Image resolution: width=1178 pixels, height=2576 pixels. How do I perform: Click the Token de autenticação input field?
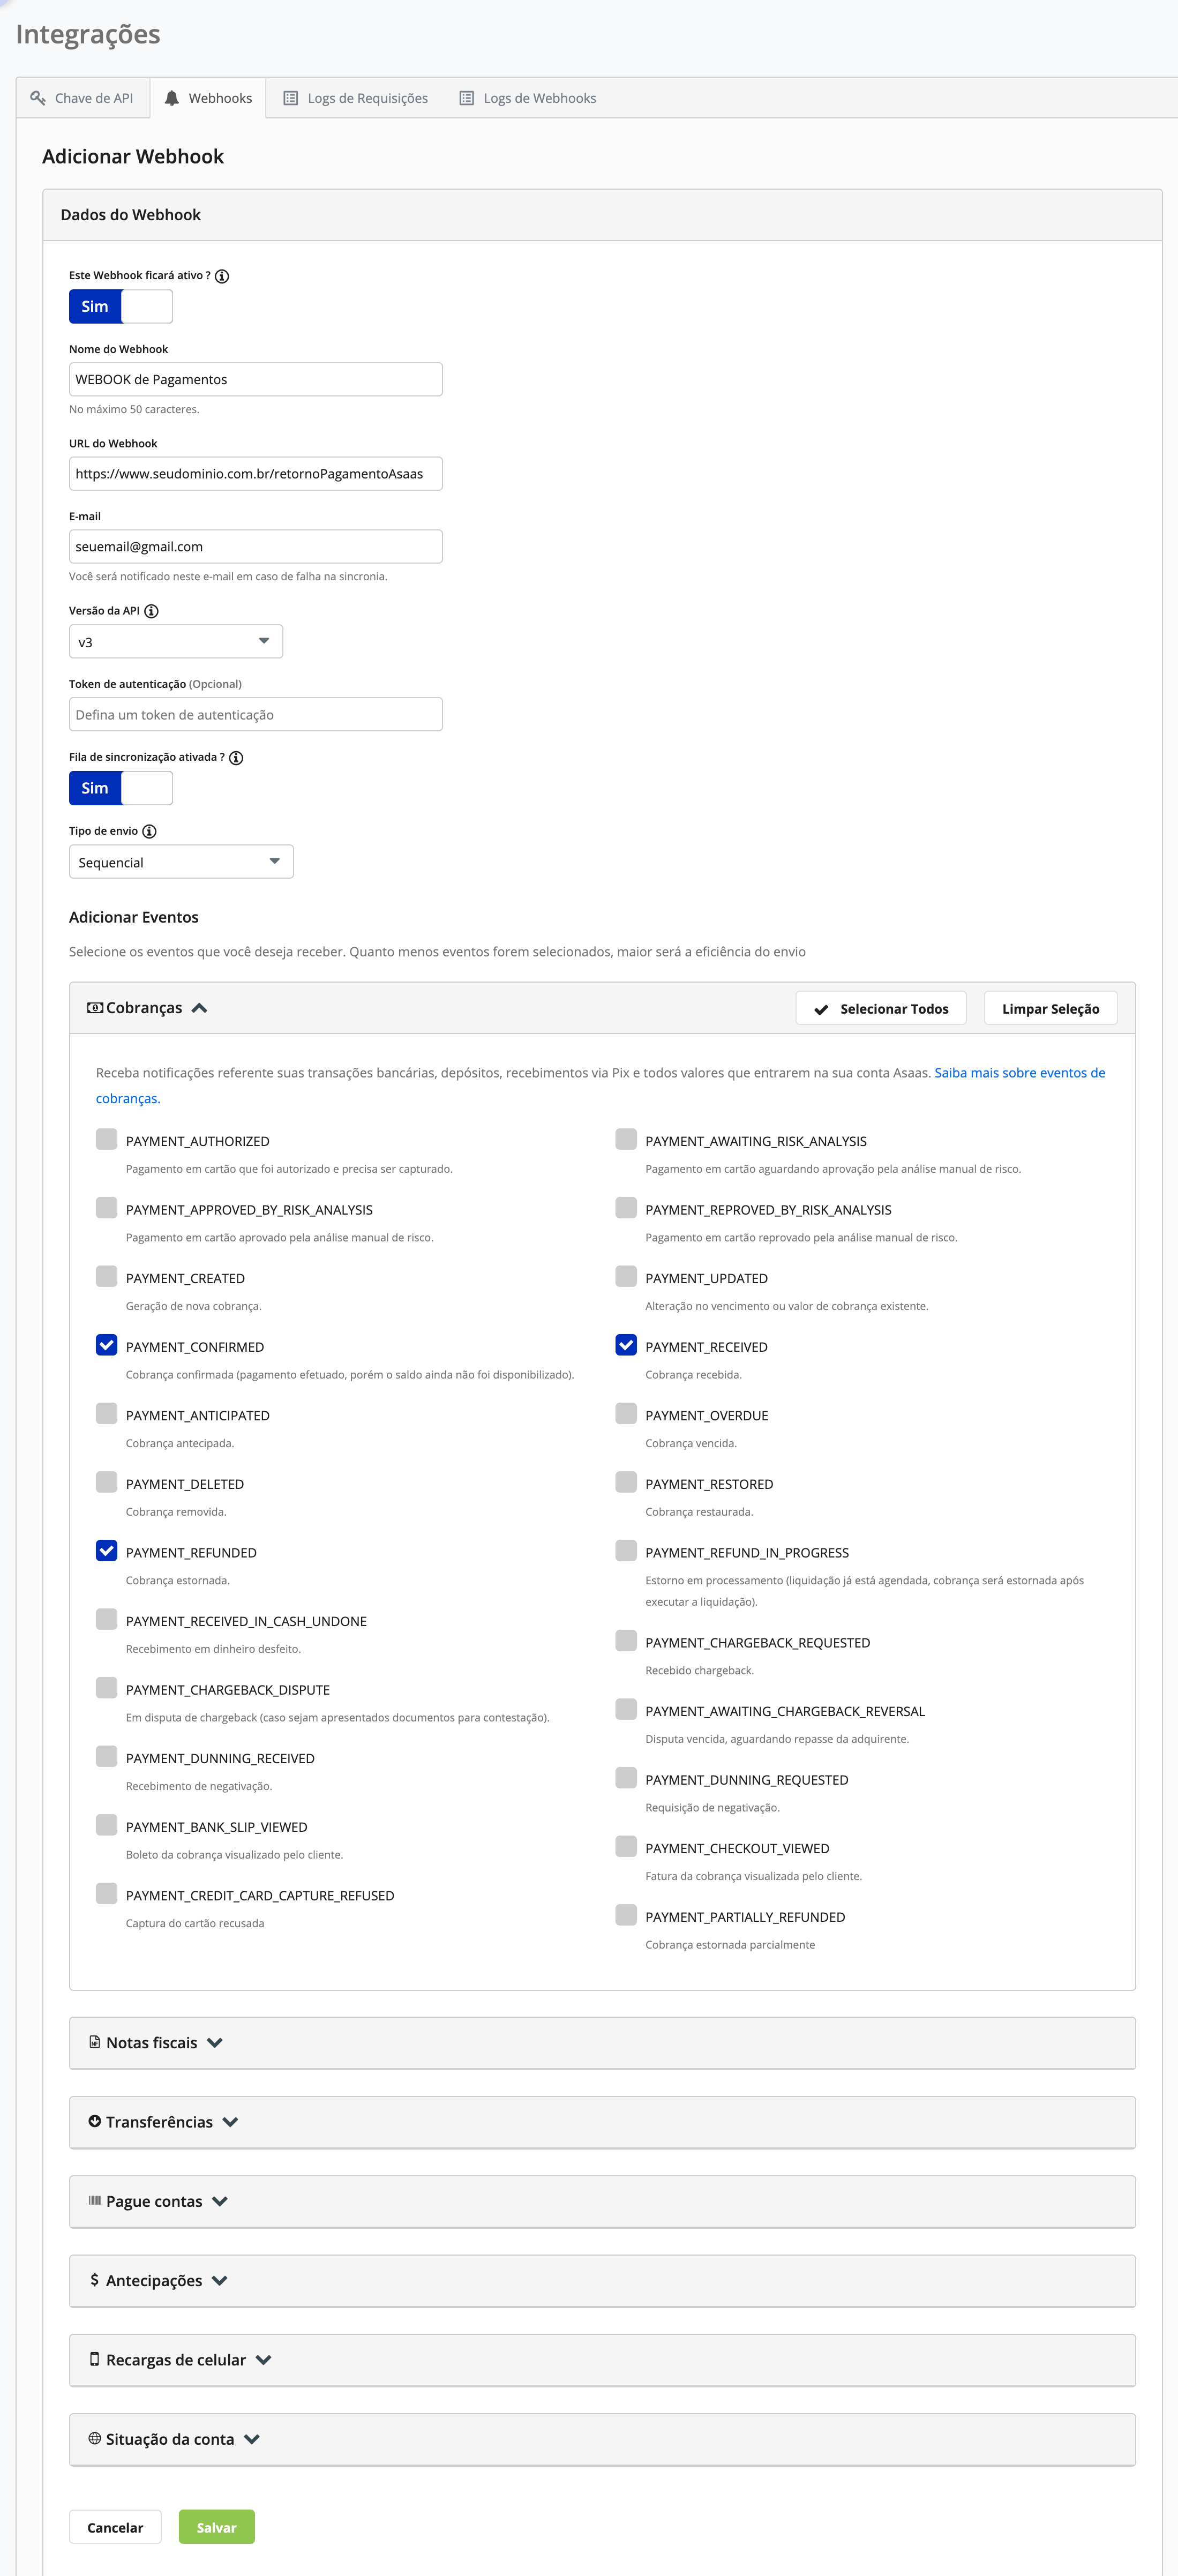point(256,715)
